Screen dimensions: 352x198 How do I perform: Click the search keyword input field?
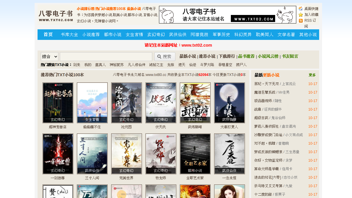106,57
